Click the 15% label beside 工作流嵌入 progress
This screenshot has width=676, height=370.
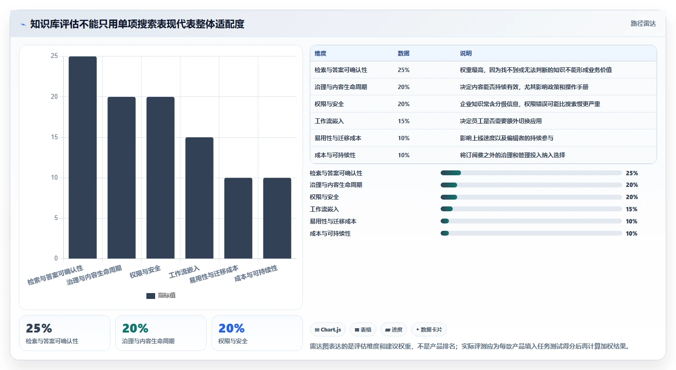(632, 209)
